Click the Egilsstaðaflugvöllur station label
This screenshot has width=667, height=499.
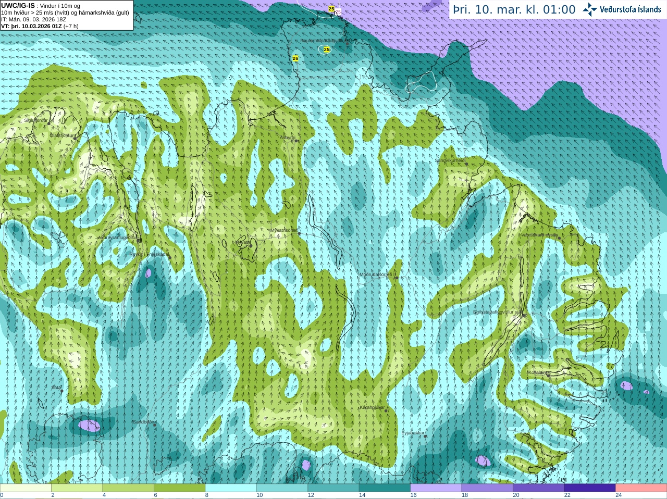coord(498,312)
